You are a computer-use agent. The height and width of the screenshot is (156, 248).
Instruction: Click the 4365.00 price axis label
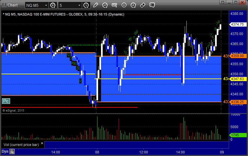point(237,44)
